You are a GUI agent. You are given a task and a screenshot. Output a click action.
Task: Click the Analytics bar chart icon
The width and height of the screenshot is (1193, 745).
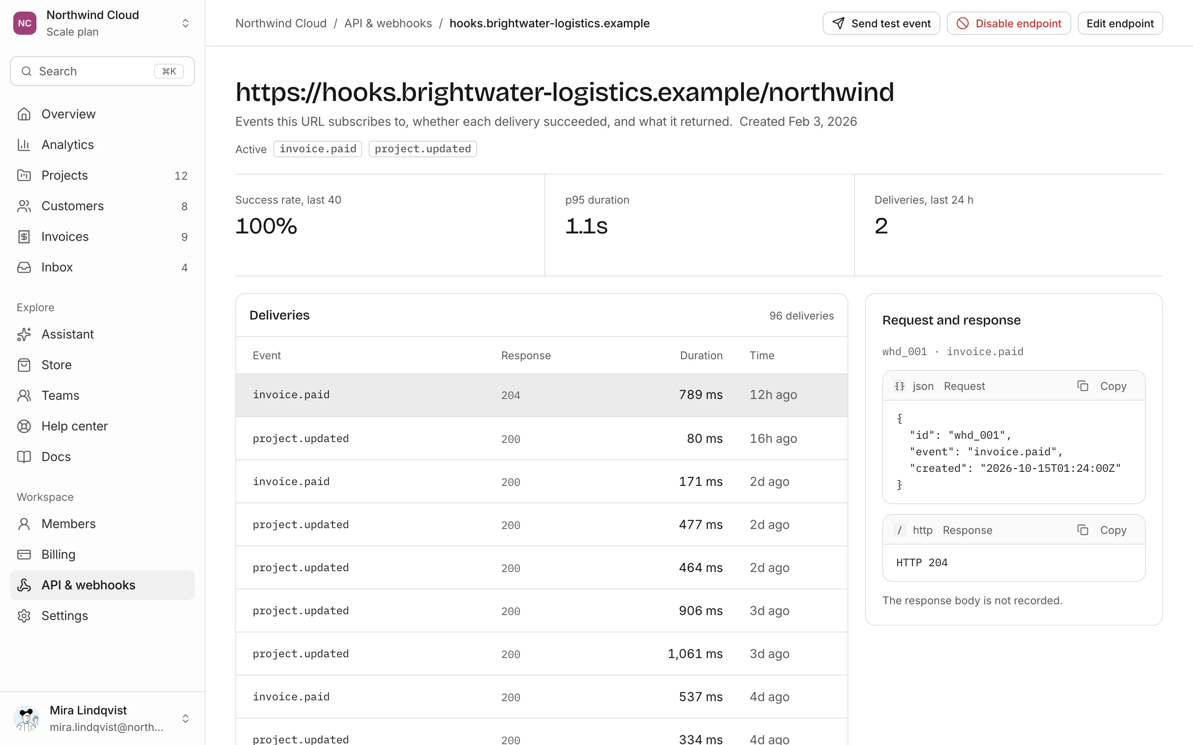click(24, 144)
